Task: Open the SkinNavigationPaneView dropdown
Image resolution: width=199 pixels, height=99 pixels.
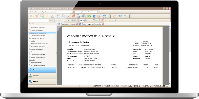Action: [x=98, y=12]
